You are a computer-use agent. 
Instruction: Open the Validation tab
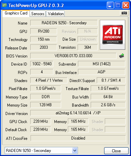(x=56, y=14)
